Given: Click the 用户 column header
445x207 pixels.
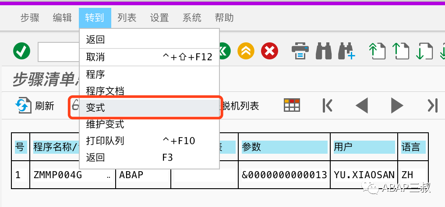Looking at the screenshot, I should pos(364,147).
